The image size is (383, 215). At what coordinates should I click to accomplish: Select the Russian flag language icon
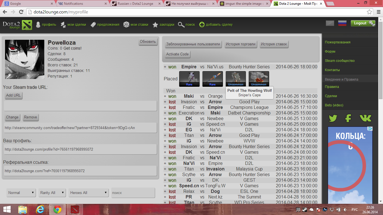pos(342,23)
